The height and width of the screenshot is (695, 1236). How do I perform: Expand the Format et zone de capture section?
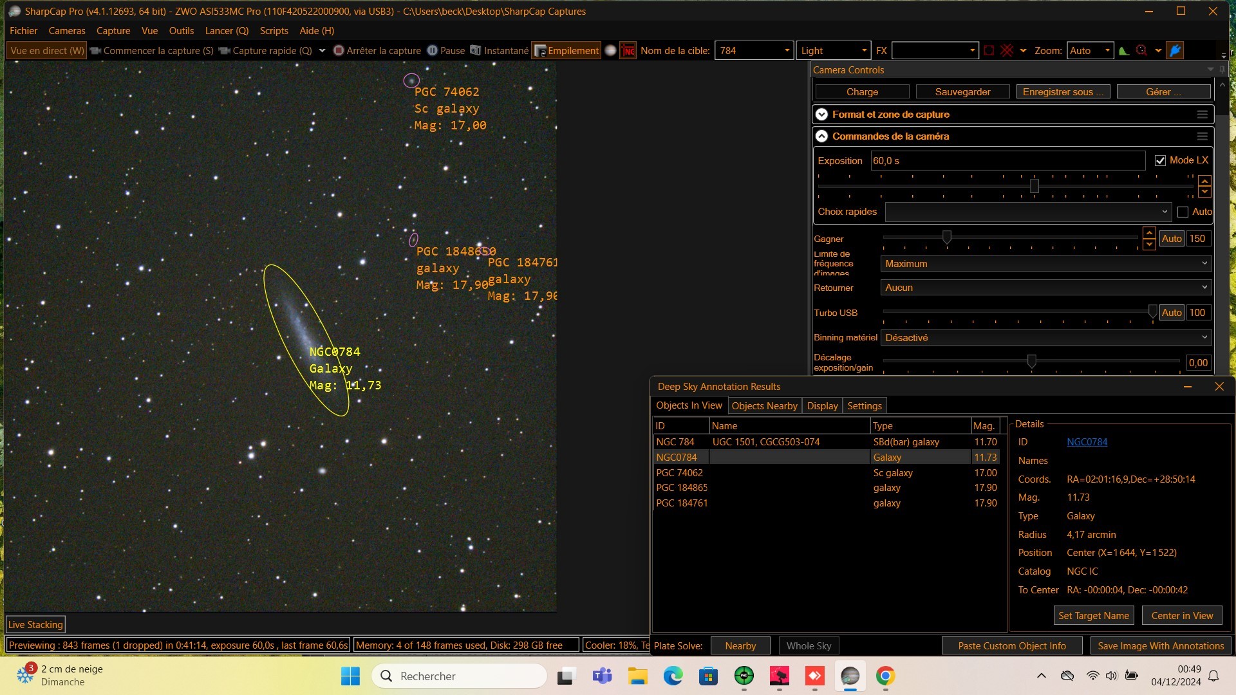click(821, 115)
